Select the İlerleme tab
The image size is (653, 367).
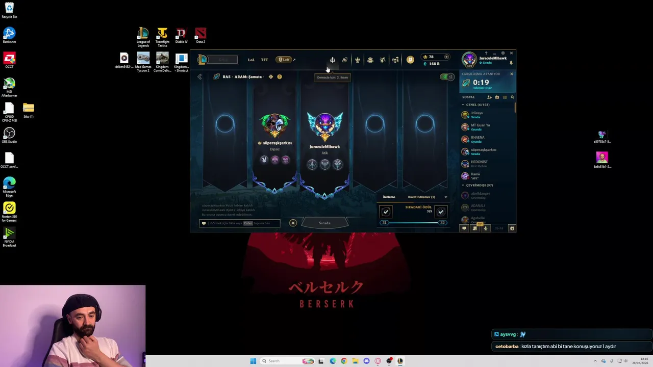point(389,197)
